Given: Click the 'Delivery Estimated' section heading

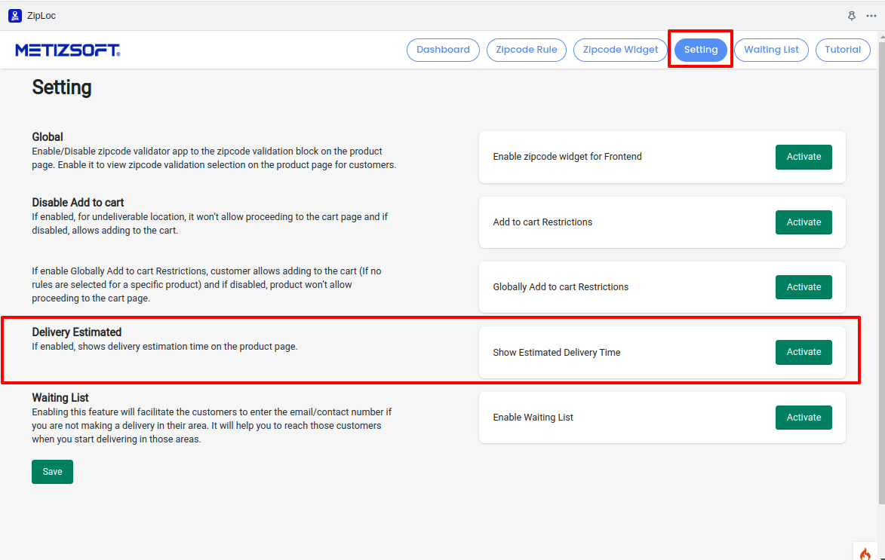Looking at the screenshot, I should click(76, 332).
